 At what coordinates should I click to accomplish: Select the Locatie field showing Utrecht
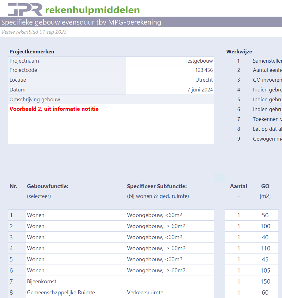coord(170,80)
